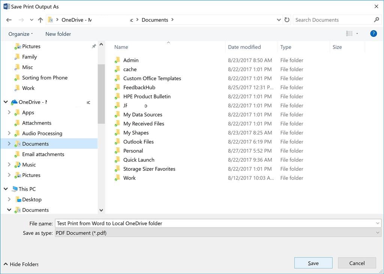Open the view options dropdown arrow
This screenshot has height=274, width=384.
[357, 33]
